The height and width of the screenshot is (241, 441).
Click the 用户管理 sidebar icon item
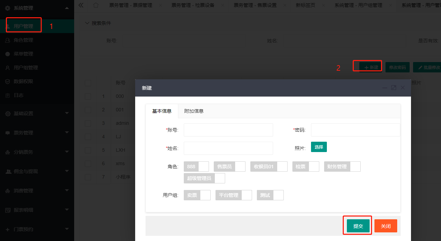[x=23, y=26]
